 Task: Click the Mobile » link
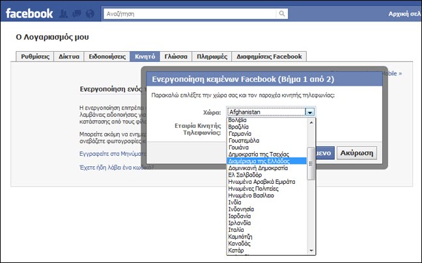click(x=392, y=73)
